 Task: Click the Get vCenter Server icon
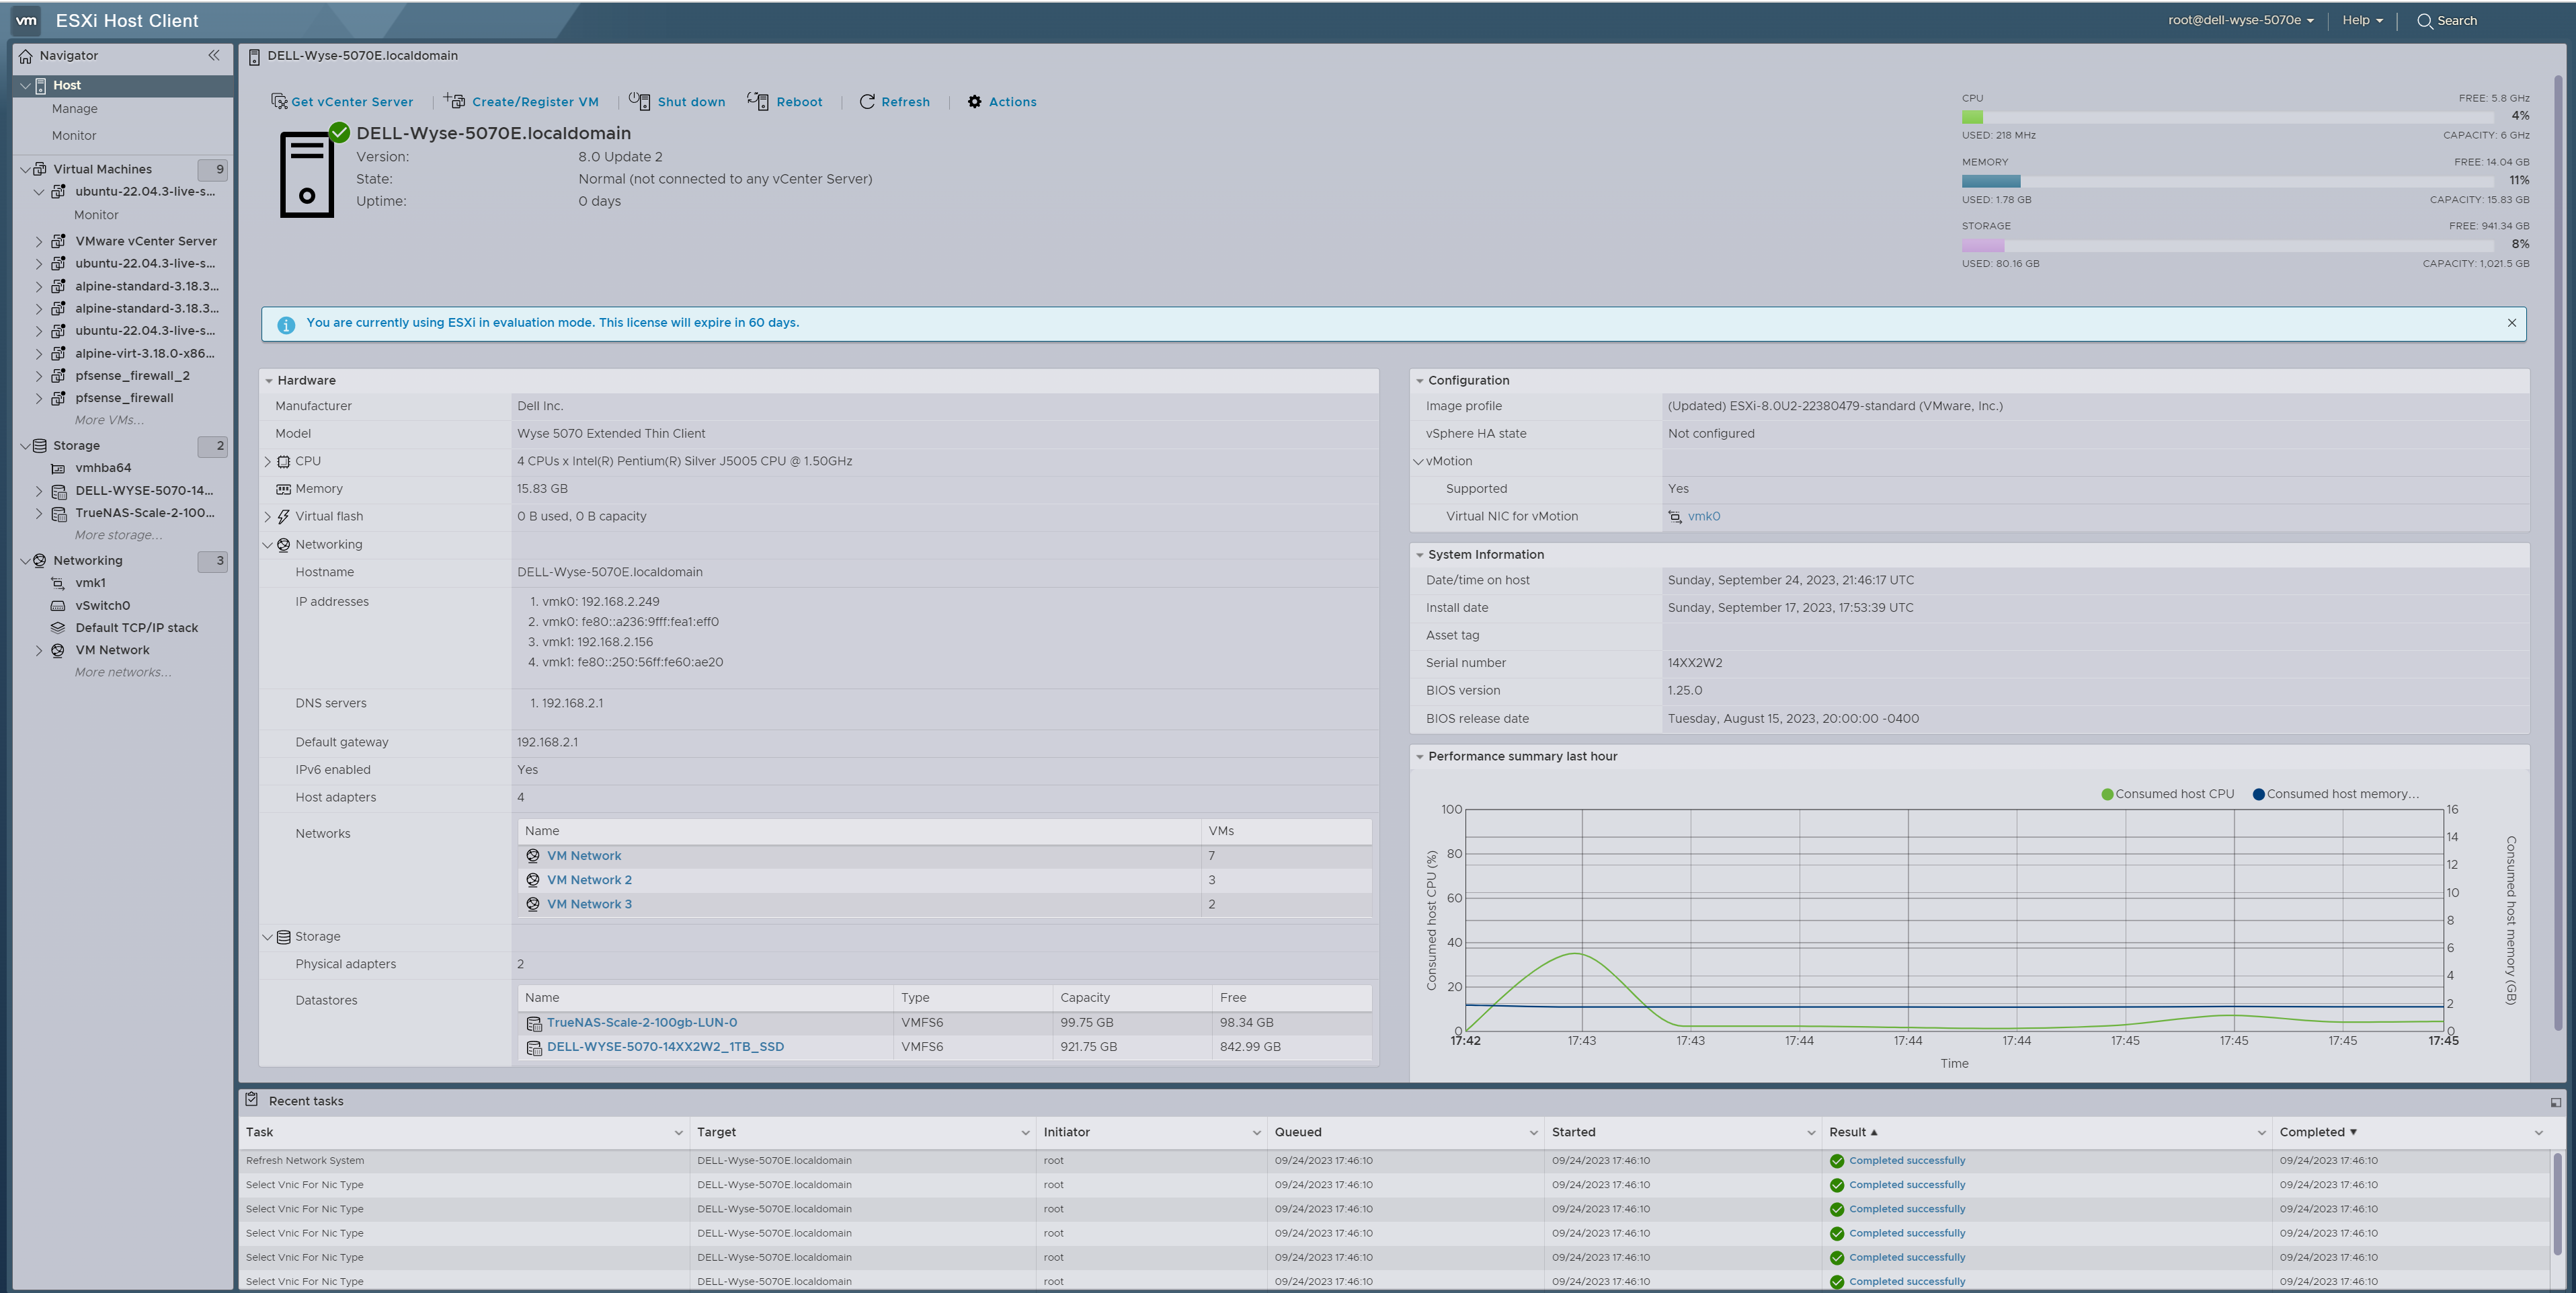(279, 101)
